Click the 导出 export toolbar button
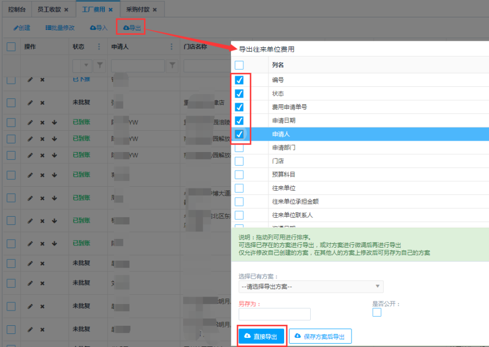 (132, 27)
